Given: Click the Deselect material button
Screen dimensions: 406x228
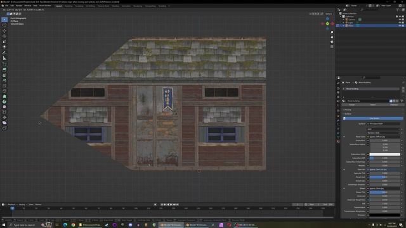Looking at the screenshot, I should (x=394, y=104).
